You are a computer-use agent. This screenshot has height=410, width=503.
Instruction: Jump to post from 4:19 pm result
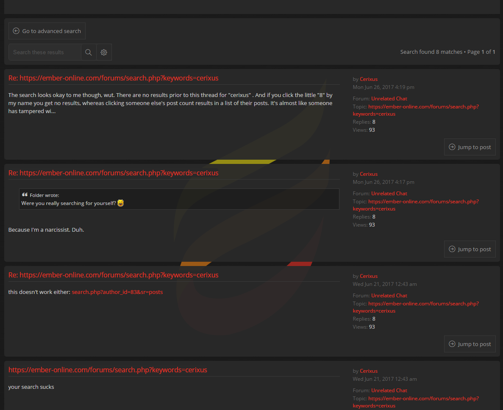[x=470, y=147]
